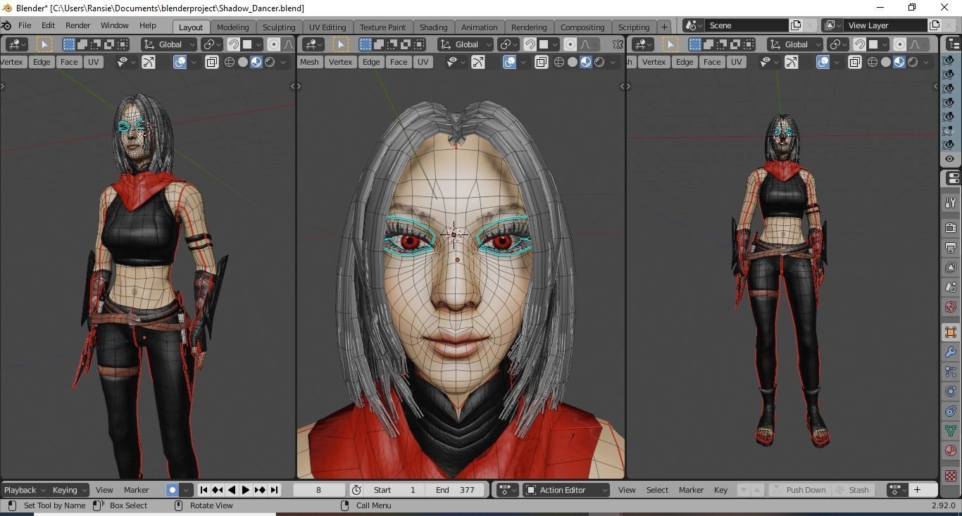Open the File menu
Screen dimensions: 962x516
tap(25, 25)
